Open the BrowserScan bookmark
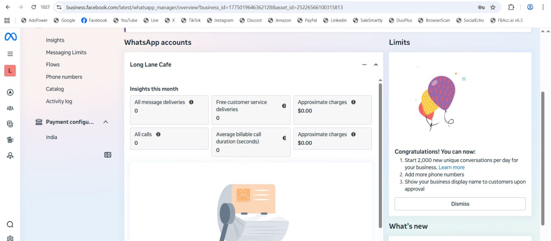The image size is (551, 241). click(x=433, y=20)
